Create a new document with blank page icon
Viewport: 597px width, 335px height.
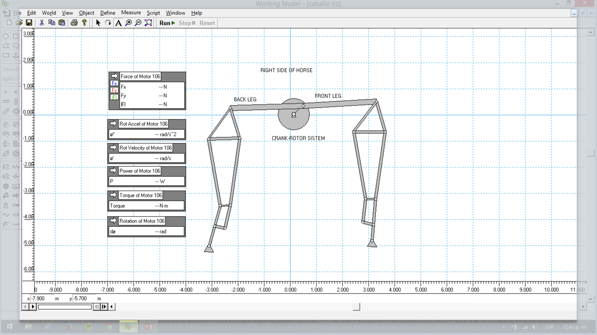(9, 23)
